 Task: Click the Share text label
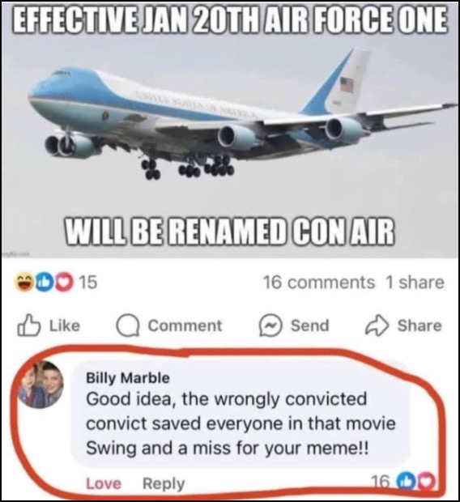point(420,325)
